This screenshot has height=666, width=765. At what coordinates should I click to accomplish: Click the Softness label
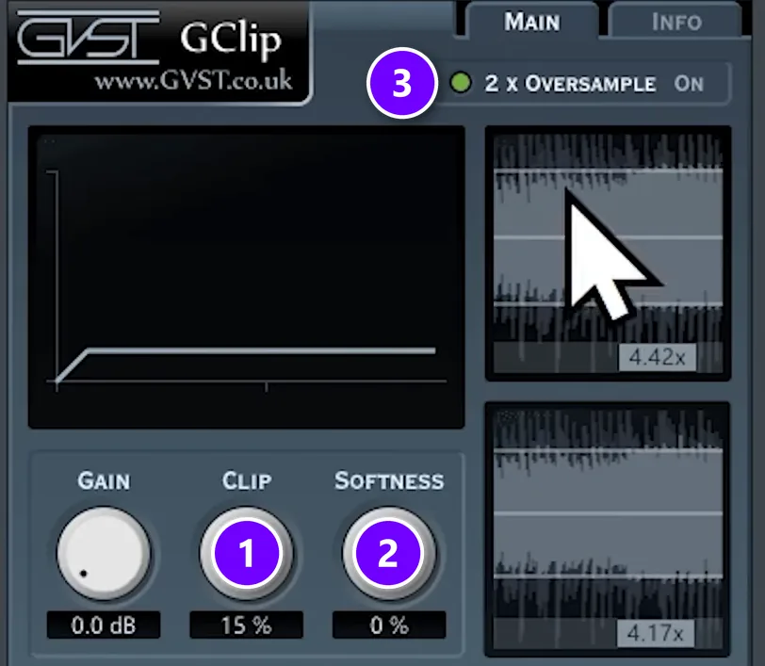point(389,480)
